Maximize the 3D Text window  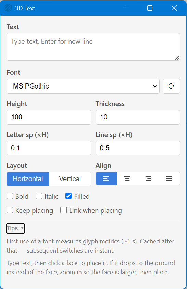click(x=150, y=8)
